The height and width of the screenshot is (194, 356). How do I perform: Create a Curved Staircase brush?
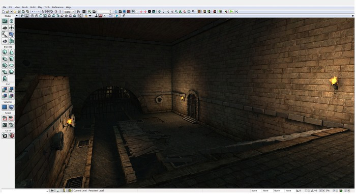click(x=5, y=59)
